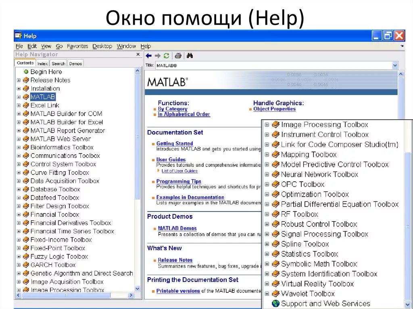The width and height of the screenshot is (413, 309).
Task: Go back using the blue arrow
Action: pos(148,56)
